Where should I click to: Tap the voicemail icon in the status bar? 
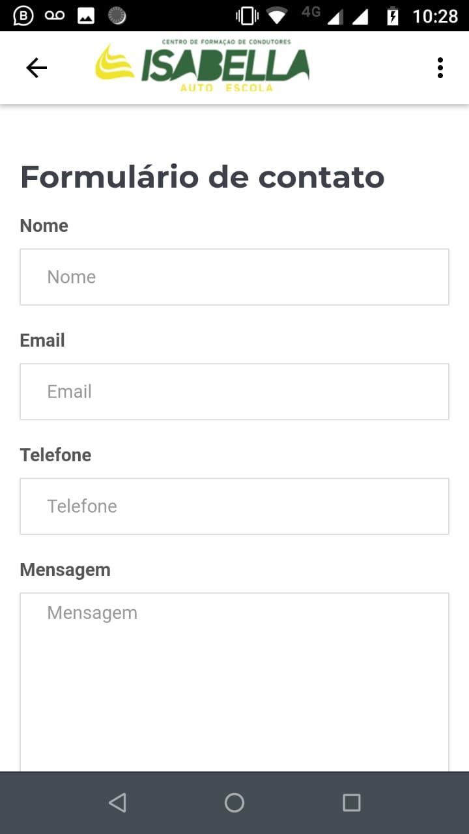pos(55,16)
